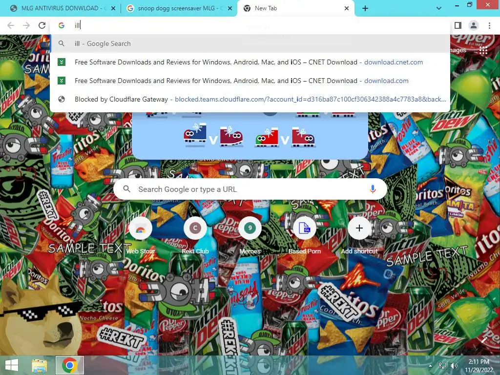Open the tab search dropdown arrow
The height and width of the screenshot is (375, 500).
(x=439, y=8)
